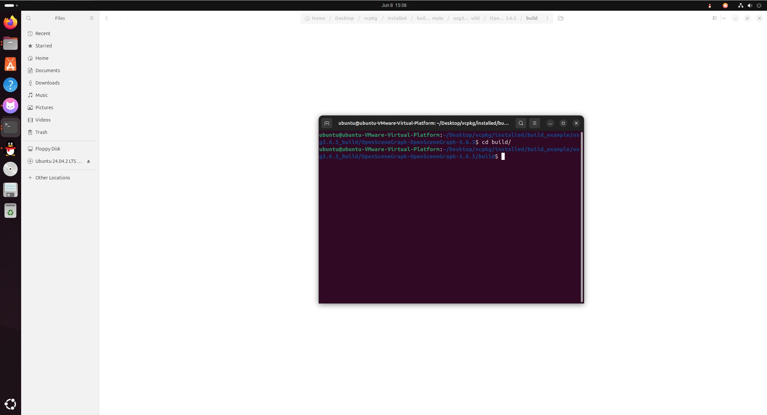Image resolution: width=767 pixels, height=415 pixels.
Task: Go to vcpkg in the path bar
Action: pos(370,18)
